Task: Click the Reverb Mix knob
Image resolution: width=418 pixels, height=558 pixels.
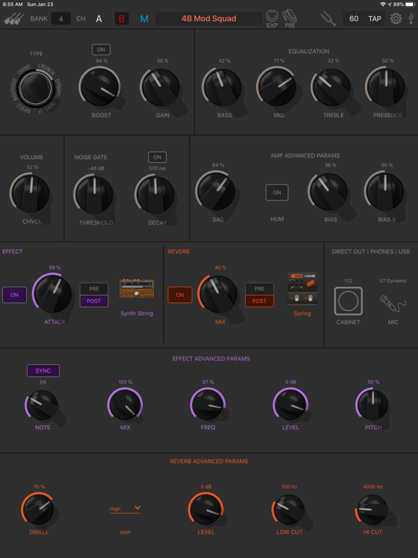Action: pyautogui.click(x=218, y=294)
